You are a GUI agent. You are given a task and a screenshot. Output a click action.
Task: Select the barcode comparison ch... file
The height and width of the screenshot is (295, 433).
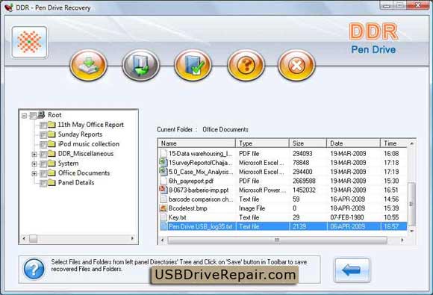point(201,199)
